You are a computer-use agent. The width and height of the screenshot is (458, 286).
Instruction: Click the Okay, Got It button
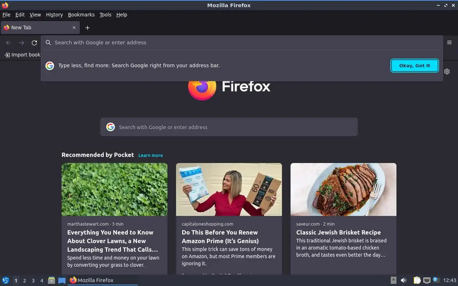click(x=415, y=65)
